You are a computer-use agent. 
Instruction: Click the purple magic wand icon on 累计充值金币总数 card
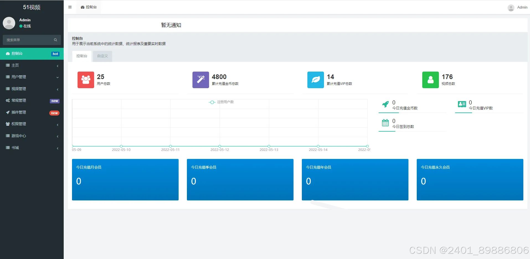click(x=200, y=80)
